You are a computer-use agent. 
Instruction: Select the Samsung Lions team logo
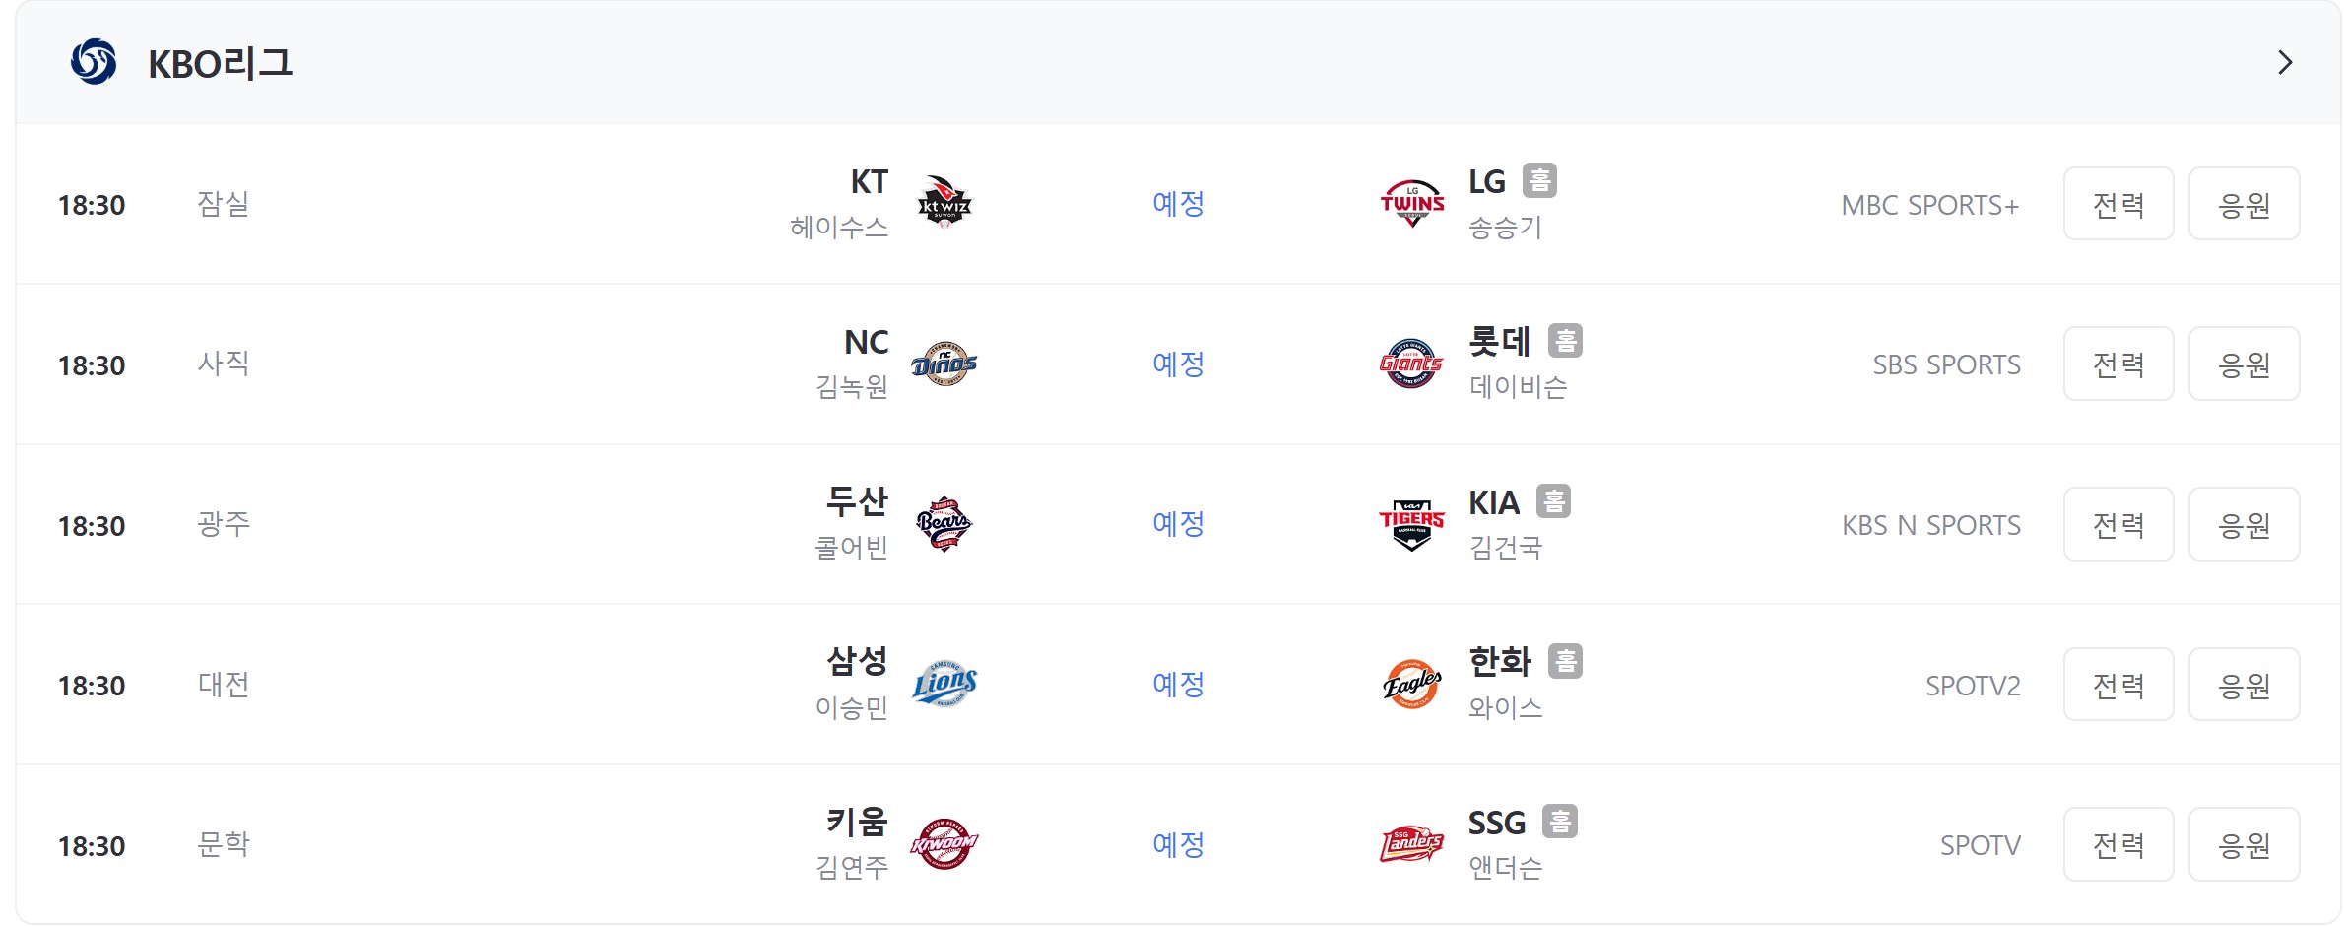click(x=944, y=684)
